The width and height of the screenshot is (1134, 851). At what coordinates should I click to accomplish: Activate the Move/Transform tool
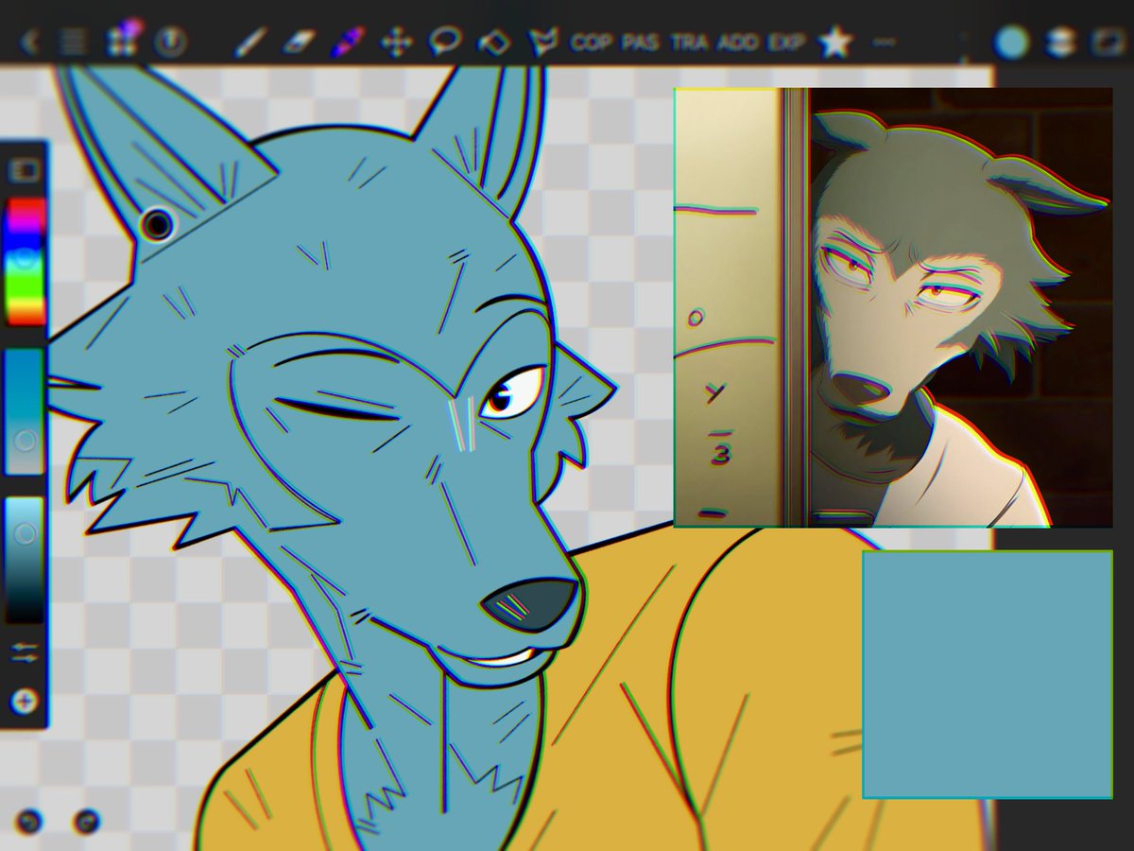[x=397, y=41]
